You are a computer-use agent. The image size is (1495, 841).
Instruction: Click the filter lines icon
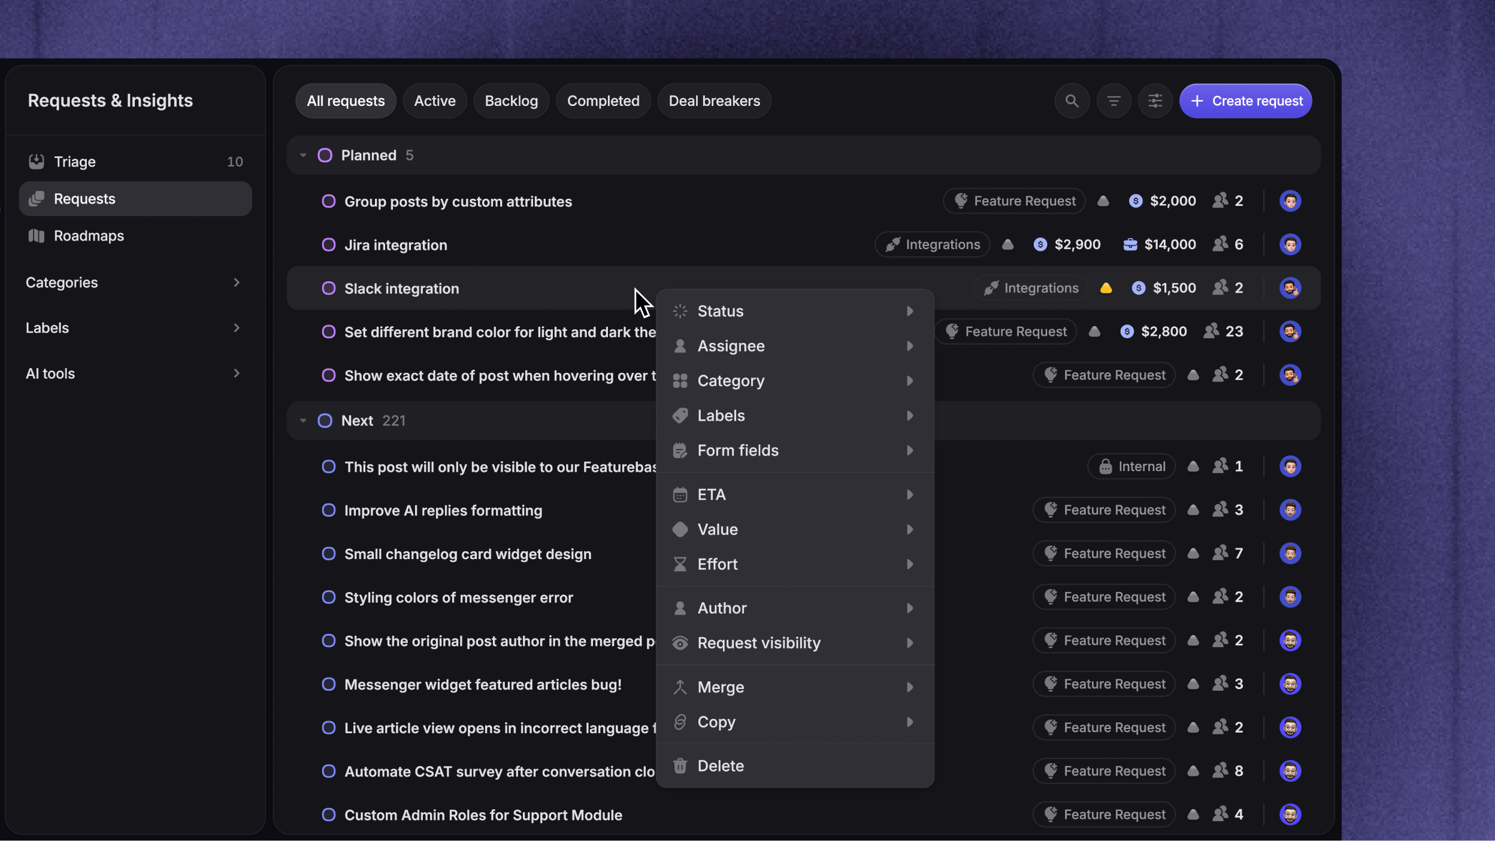tap(1113, 101)
